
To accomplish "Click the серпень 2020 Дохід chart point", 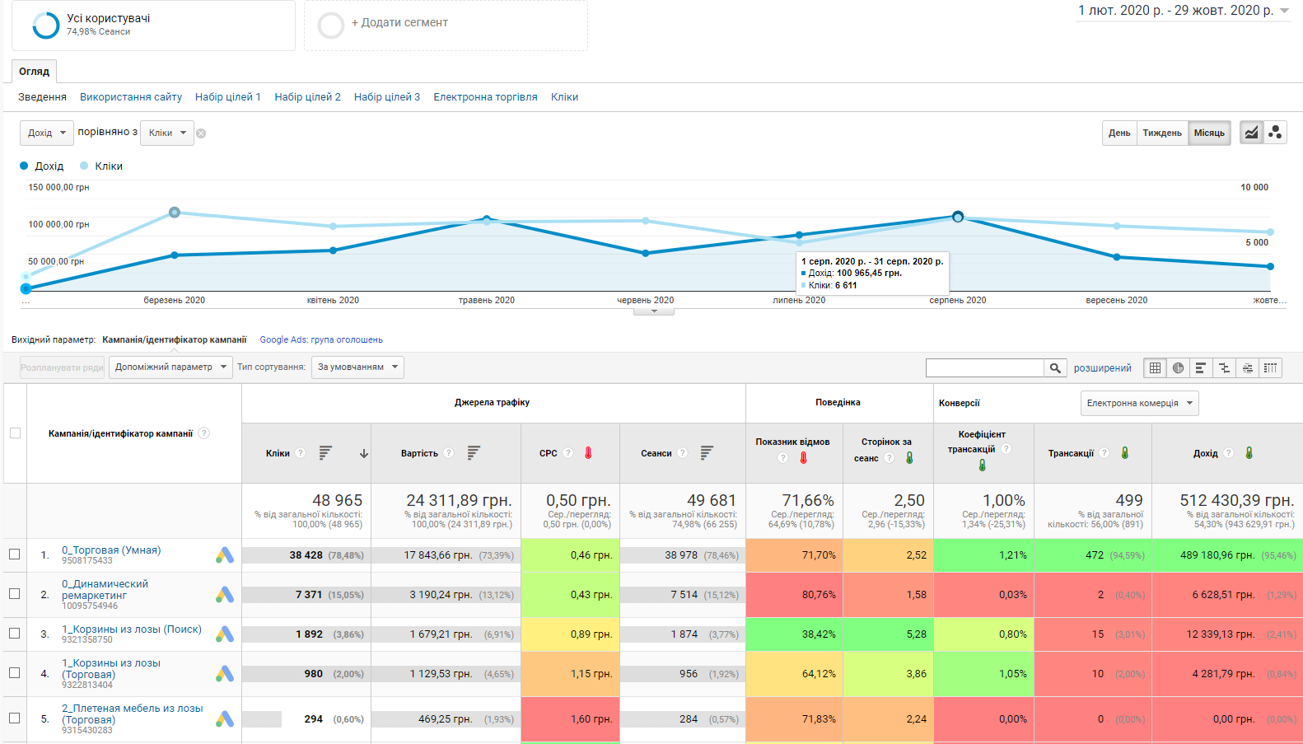I will pos(957,217).
